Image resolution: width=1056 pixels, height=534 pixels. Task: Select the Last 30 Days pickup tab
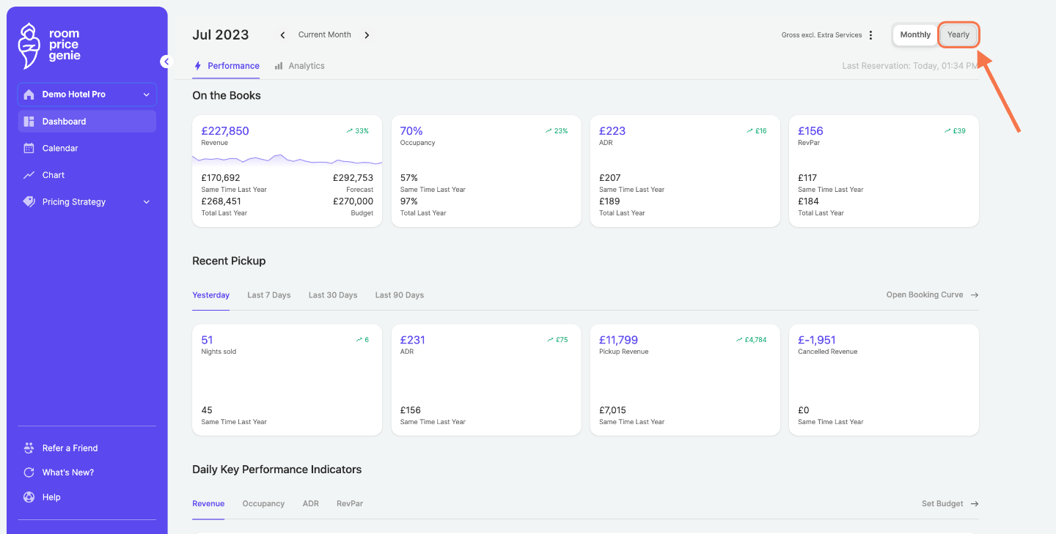[x=333, y=295]
